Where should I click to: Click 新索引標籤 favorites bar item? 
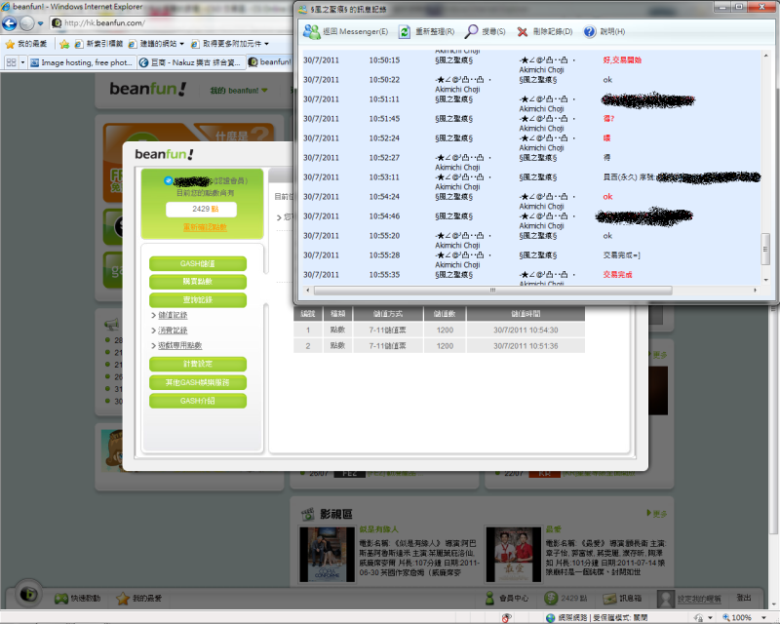(99, 44)
